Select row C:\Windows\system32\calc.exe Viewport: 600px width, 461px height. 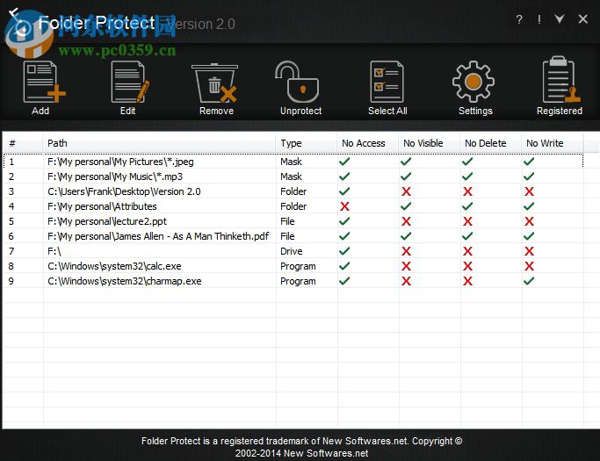[x=293, y=266]
